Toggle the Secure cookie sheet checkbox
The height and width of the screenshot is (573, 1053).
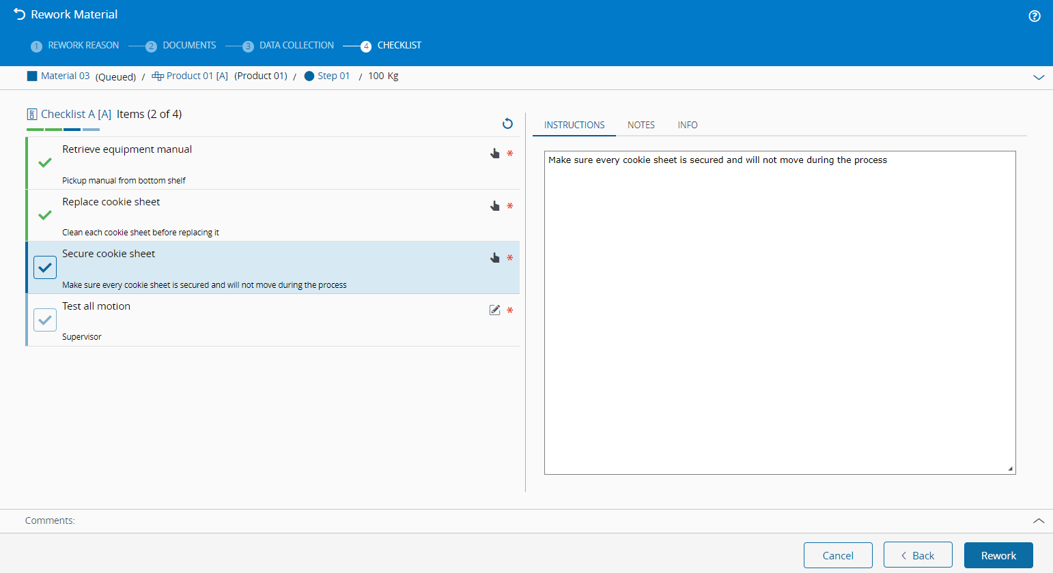45,267
